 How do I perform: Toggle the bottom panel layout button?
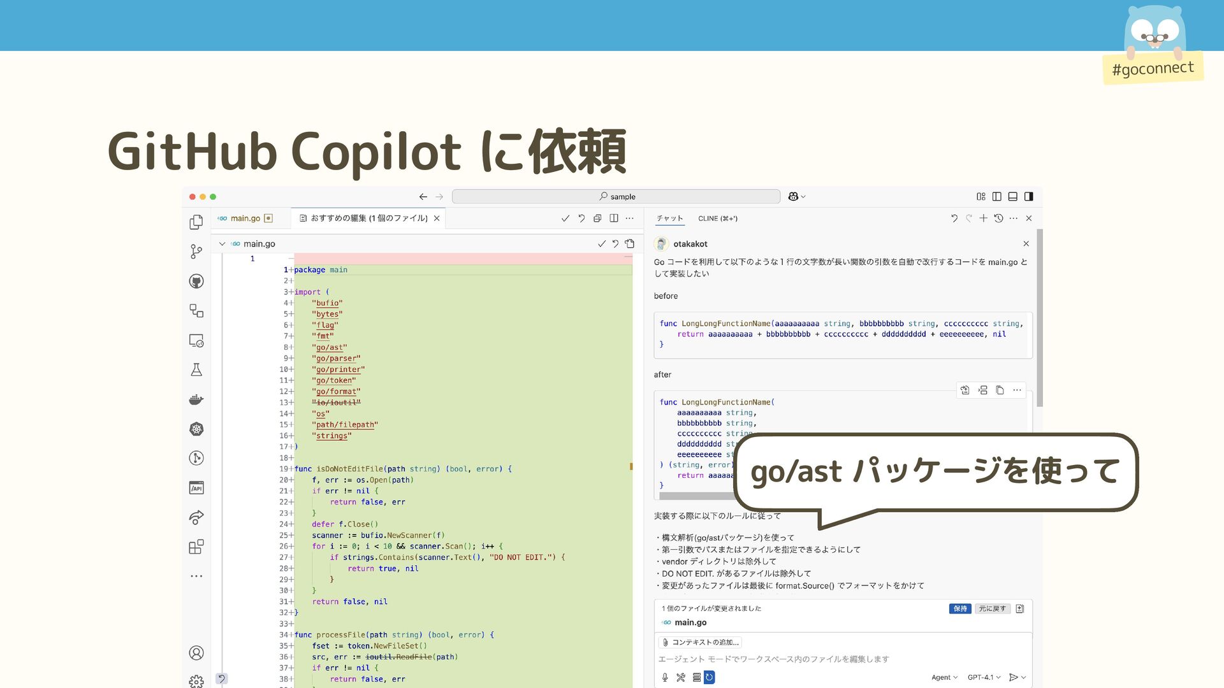click(x=1012, y=196)
